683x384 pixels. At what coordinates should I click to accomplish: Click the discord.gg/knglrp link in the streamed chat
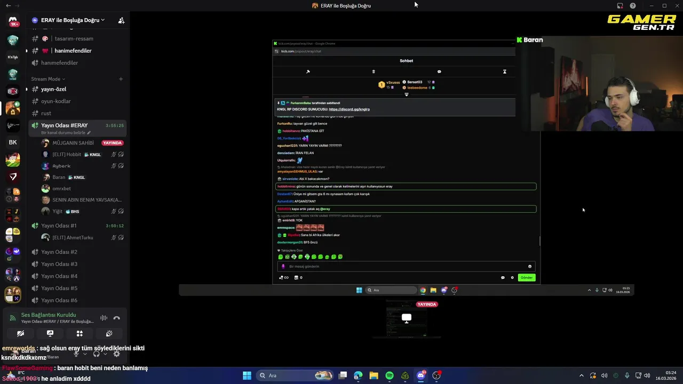350,109
